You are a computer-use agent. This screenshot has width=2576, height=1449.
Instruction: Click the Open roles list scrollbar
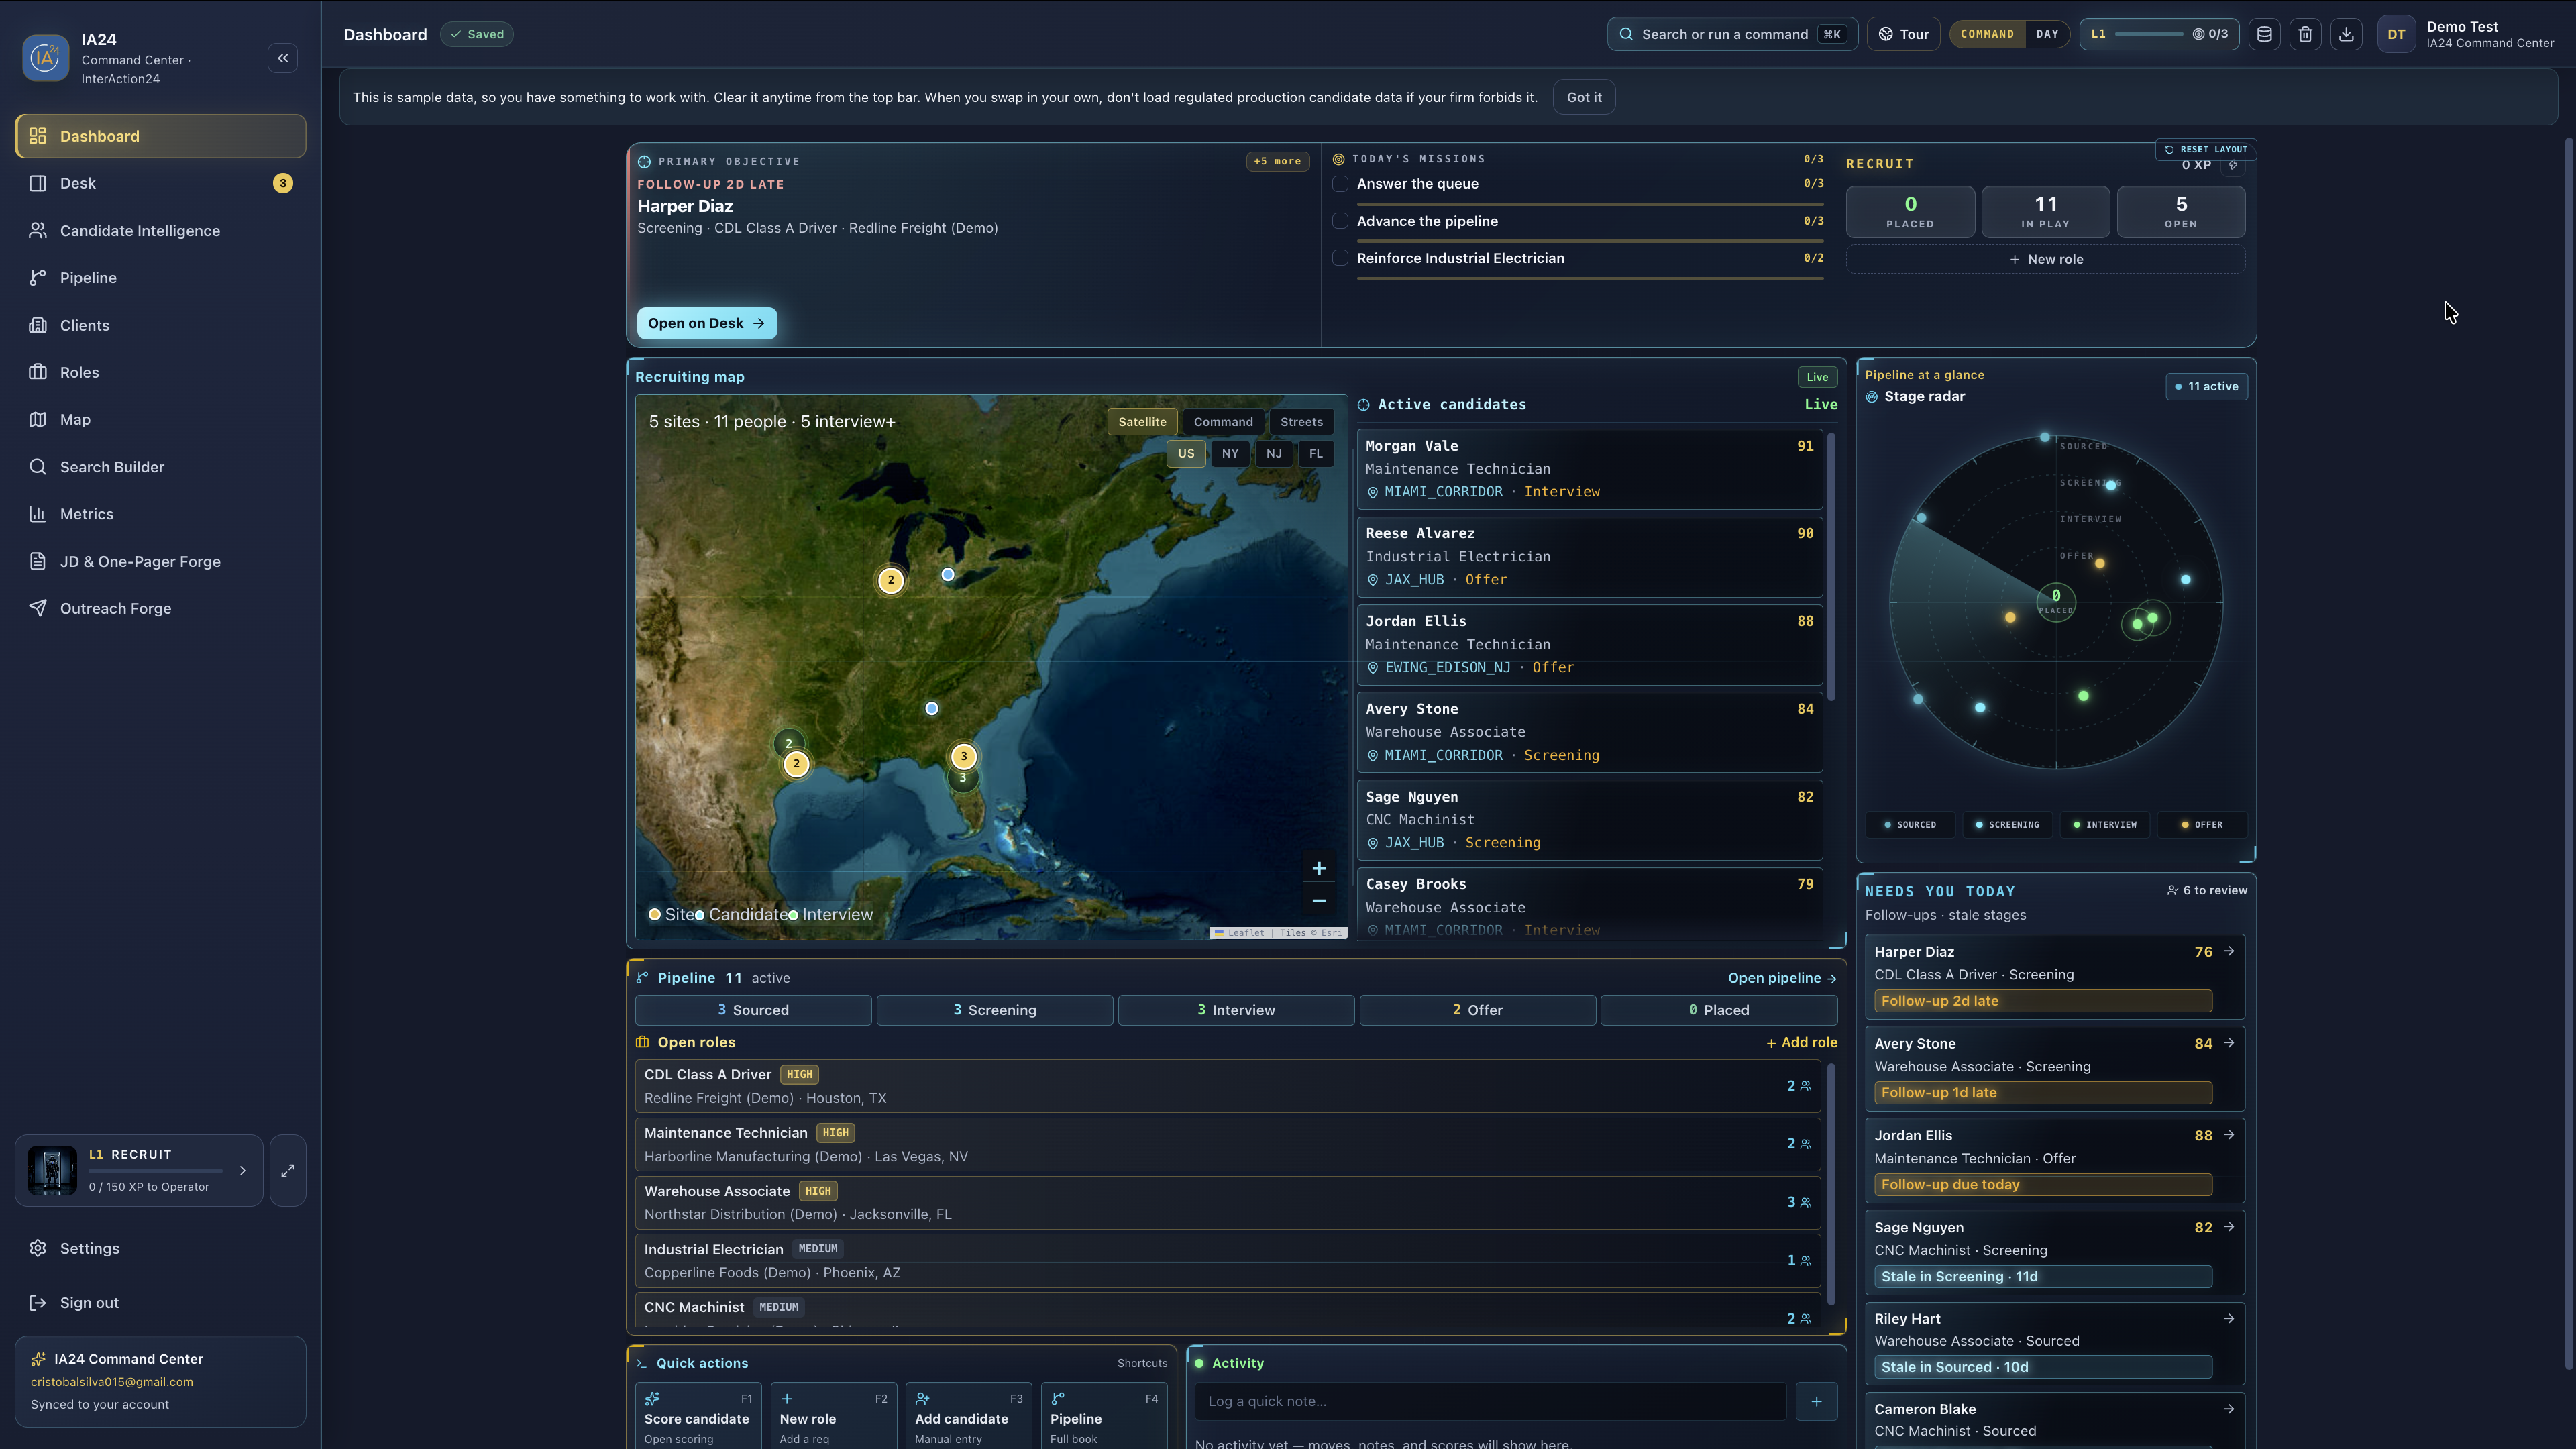1832,1185
